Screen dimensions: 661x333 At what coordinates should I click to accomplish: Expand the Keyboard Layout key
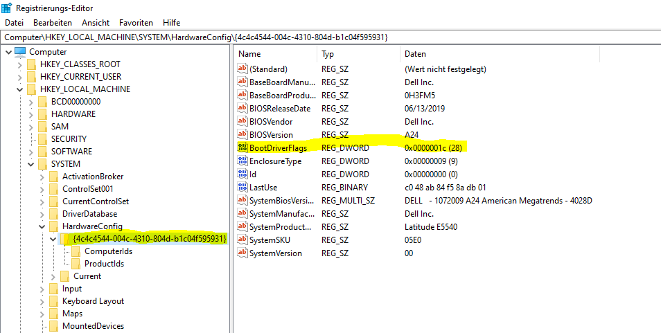[x=42, y=301]
